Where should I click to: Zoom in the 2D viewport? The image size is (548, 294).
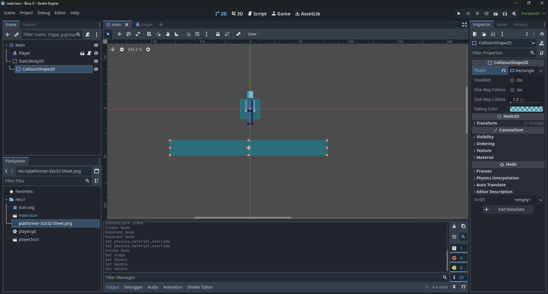click(x=148, y=49)
